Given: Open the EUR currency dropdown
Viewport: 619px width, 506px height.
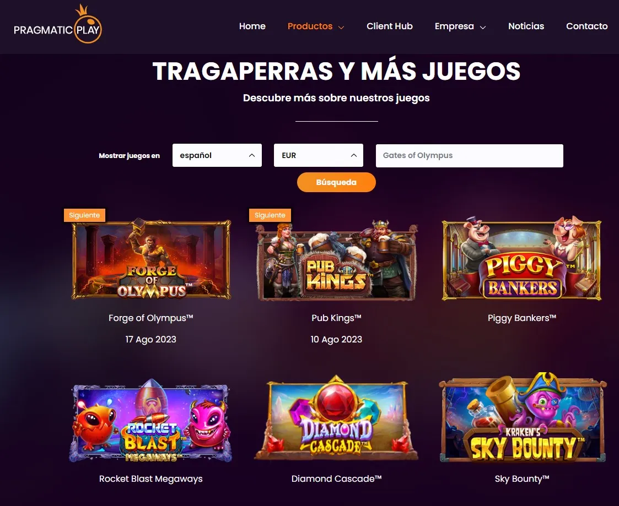Looking at the screenshot, I should pyautogui.click(x=319, y=155).
